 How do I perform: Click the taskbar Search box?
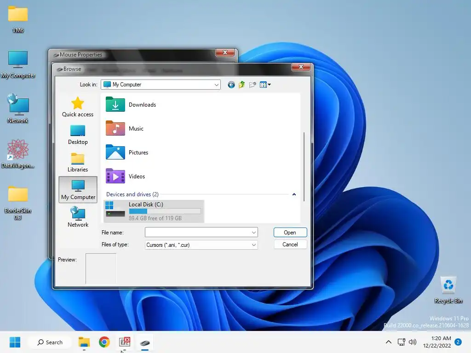(x=50, y=342)
